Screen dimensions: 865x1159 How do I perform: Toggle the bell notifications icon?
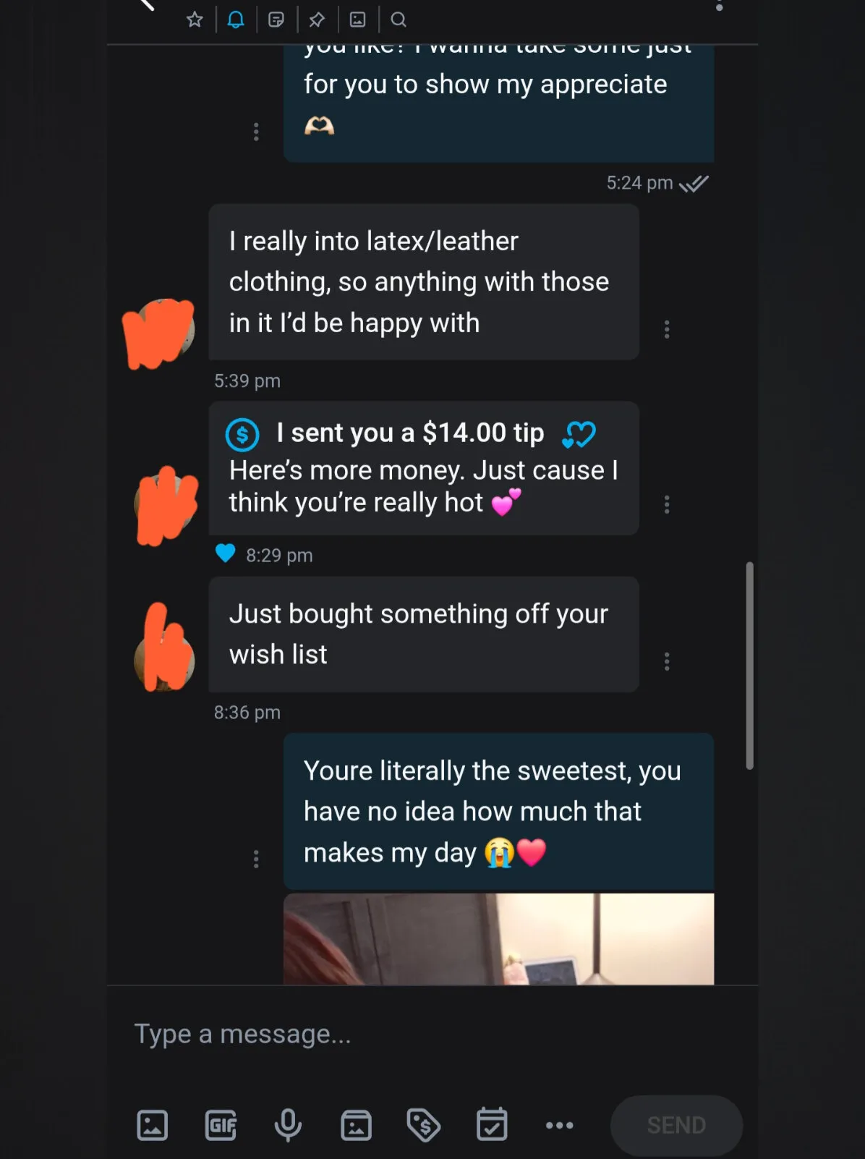tap(236, 20)
